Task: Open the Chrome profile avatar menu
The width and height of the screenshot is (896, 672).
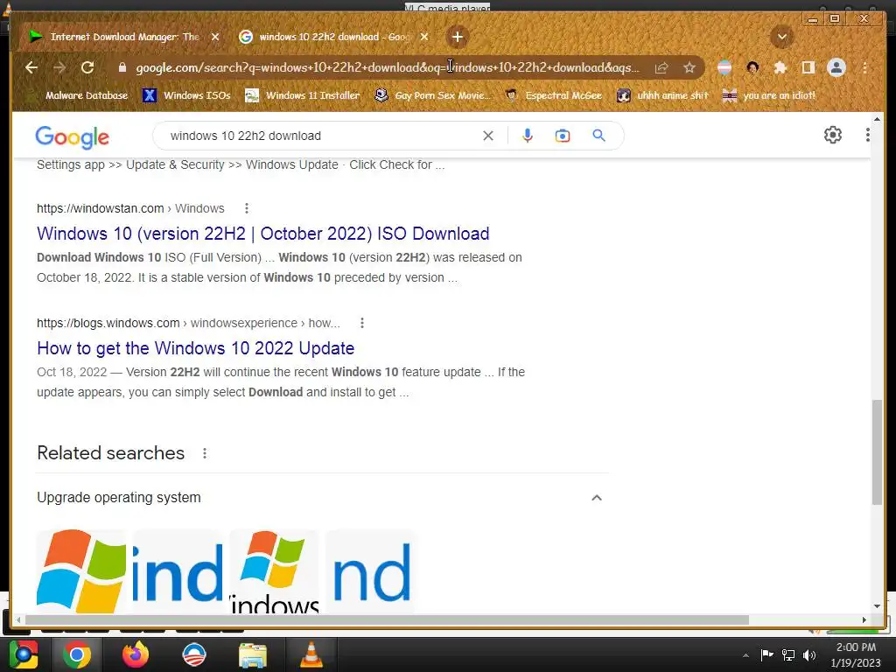Action: 836,67
